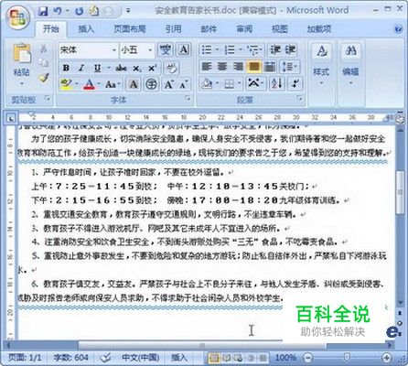Viewport: 408px width, 366px height.
Task: Save the document from Quick Access Toolbar
Action: tap(43, 11)
